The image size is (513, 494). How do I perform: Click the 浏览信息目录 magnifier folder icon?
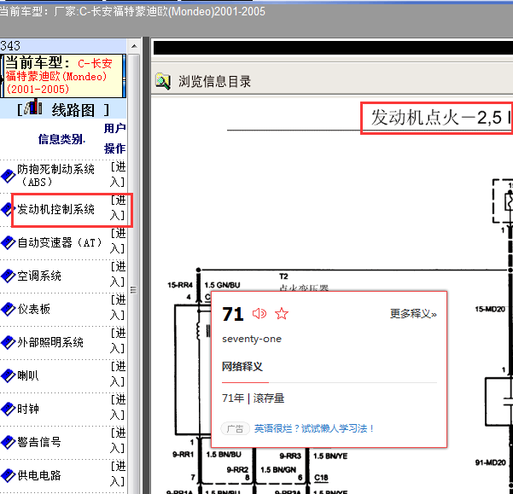pos(163,81)
